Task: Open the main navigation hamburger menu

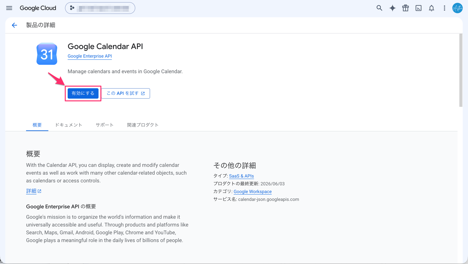Action: pos(9,8)
